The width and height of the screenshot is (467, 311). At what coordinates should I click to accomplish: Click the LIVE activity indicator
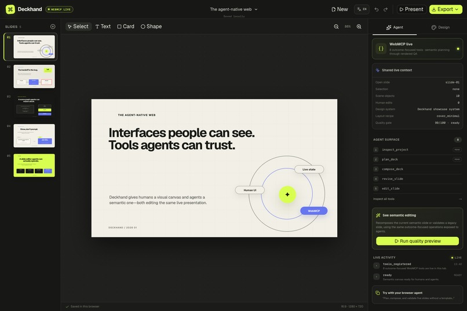pos(456,258)
